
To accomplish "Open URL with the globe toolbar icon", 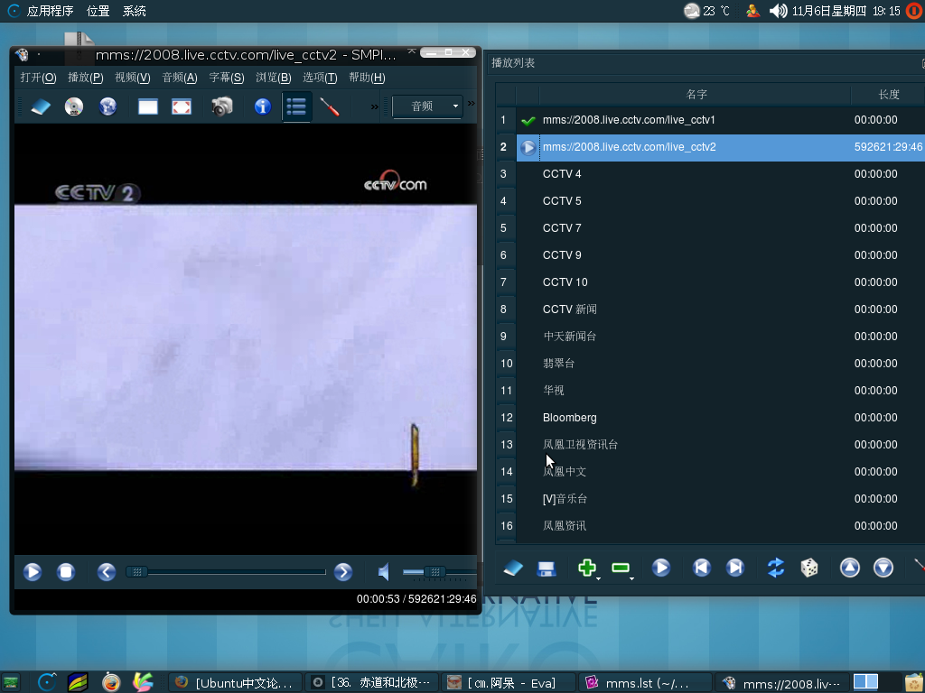I will pos(108,106).
